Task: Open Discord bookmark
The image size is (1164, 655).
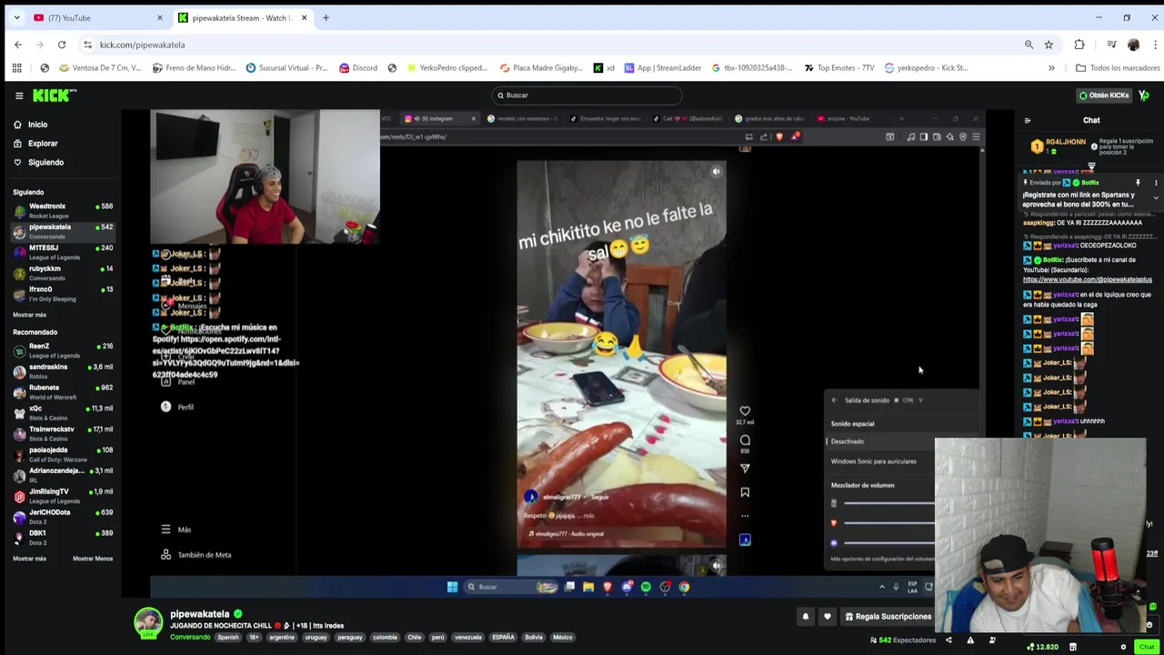Action: point(357,68)
